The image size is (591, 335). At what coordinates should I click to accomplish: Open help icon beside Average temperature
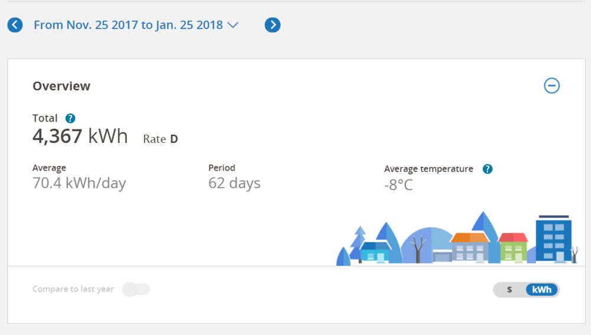(x=488, y=169)
